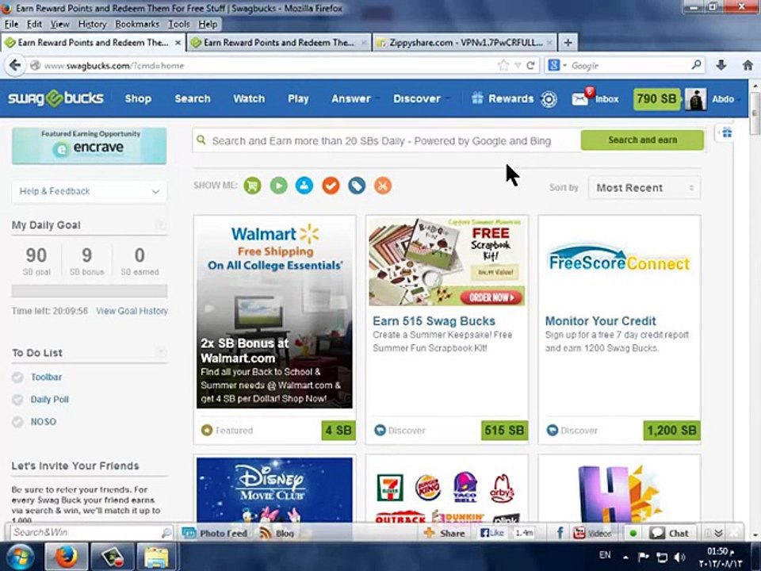Open the Facebook f icon in bottom bar
This screenshot has height=571, width=761.
pyautogui.click(x=560, y=533)
